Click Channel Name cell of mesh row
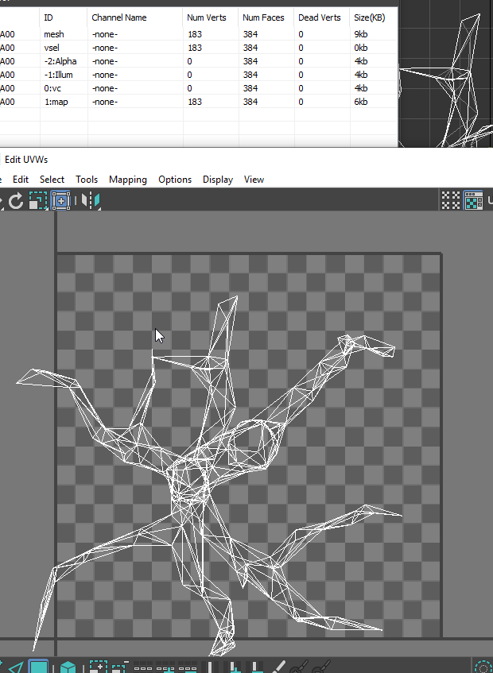Screen dimensions: 493x673 pos(135,34)
